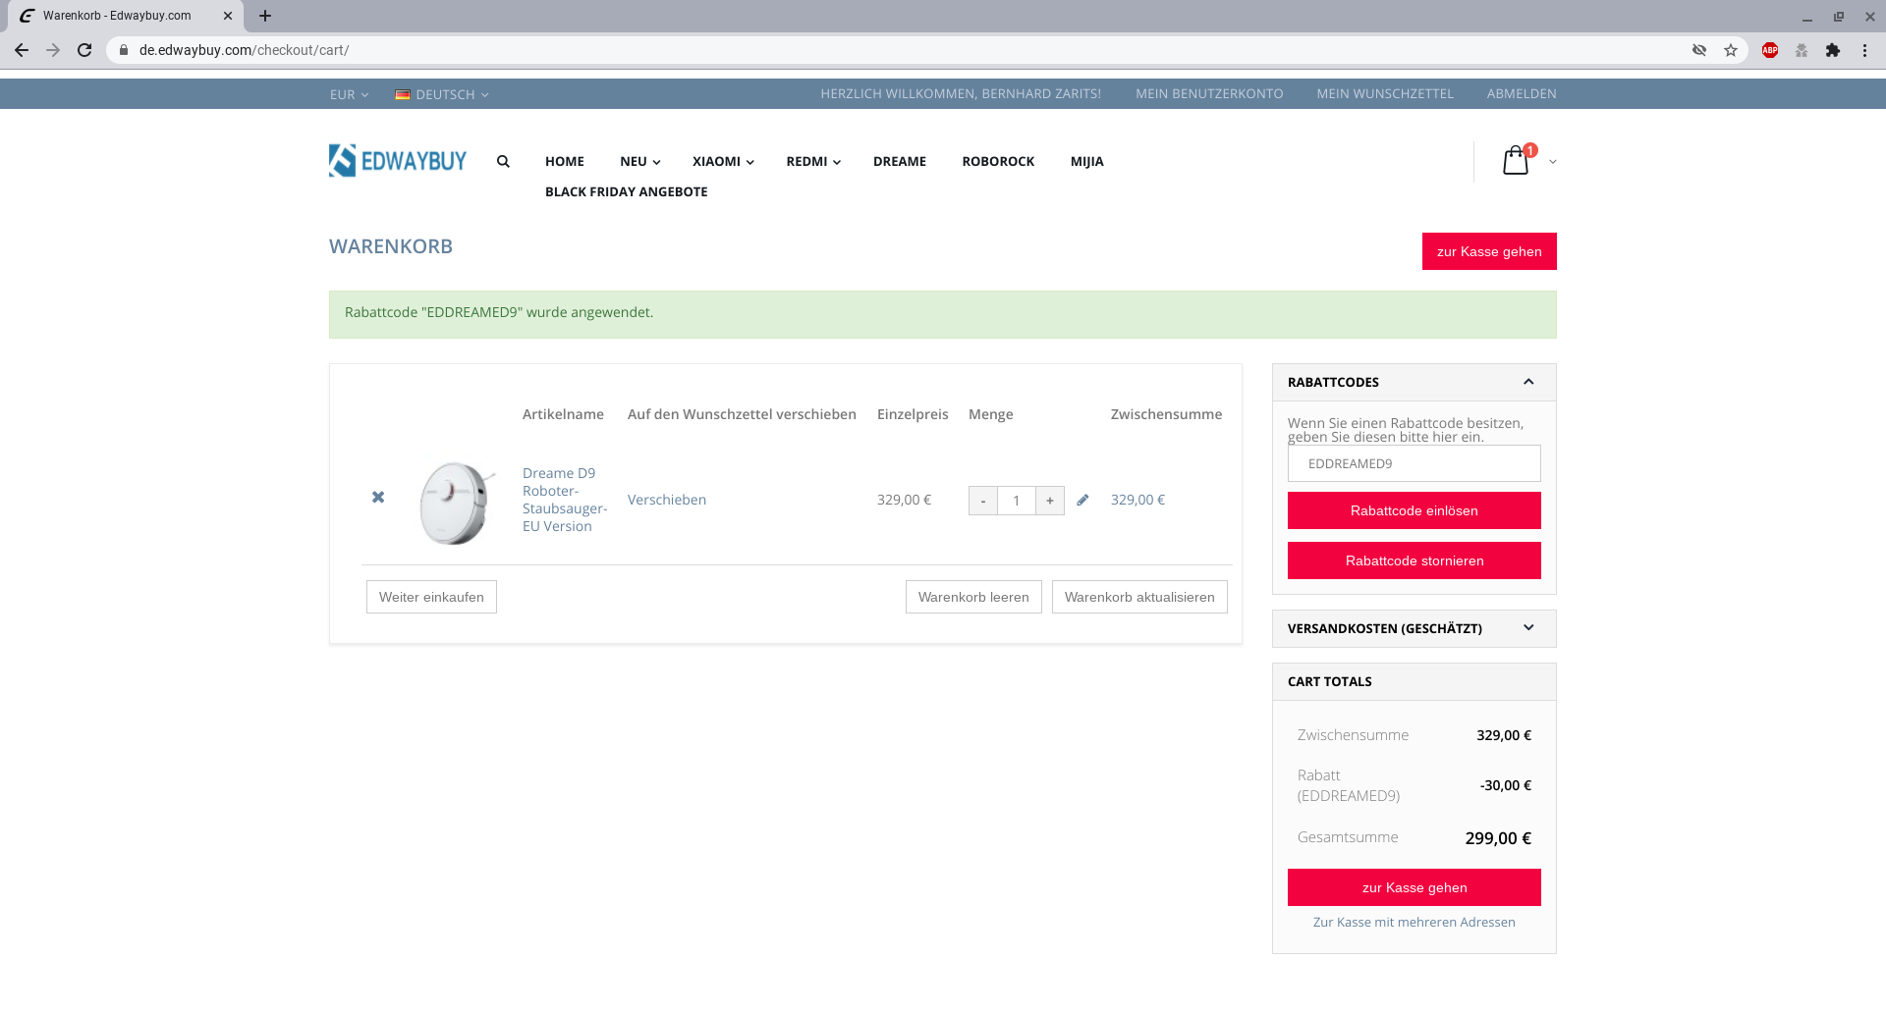
Task: Click Warenkorb aktualisieren button
Action: pyautogui.click(x=1139, y=597)
